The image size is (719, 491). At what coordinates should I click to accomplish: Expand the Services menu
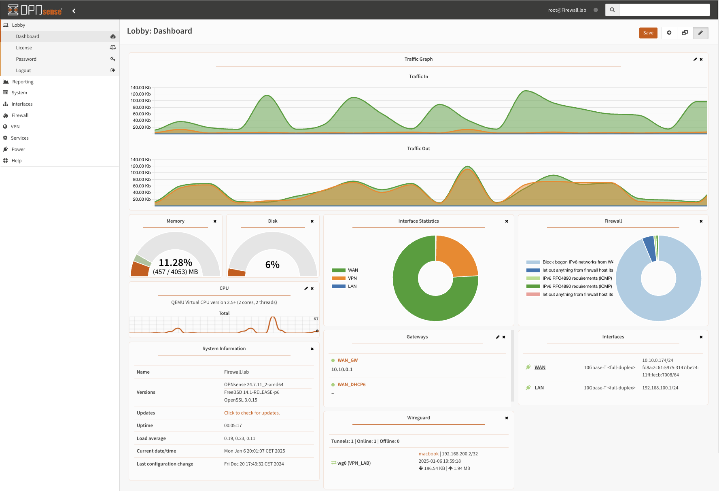click(60, 138)
